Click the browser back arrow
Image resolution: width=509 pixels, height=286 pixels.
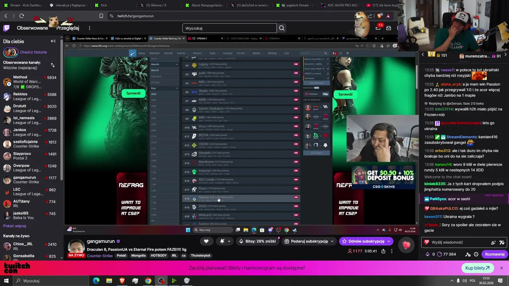pyautogui.click(x=6, y=16)
